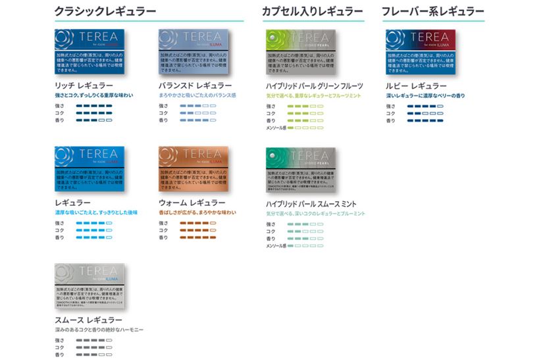Click the copper Warm Regular pack image
The width and height of the screenshot is (545, 363).
click(x=194, y=169)
